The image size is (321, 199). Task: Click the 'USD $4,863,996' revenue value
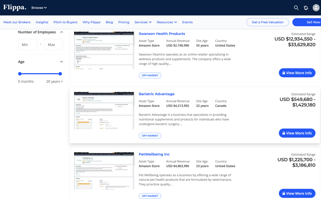(177, 166)
